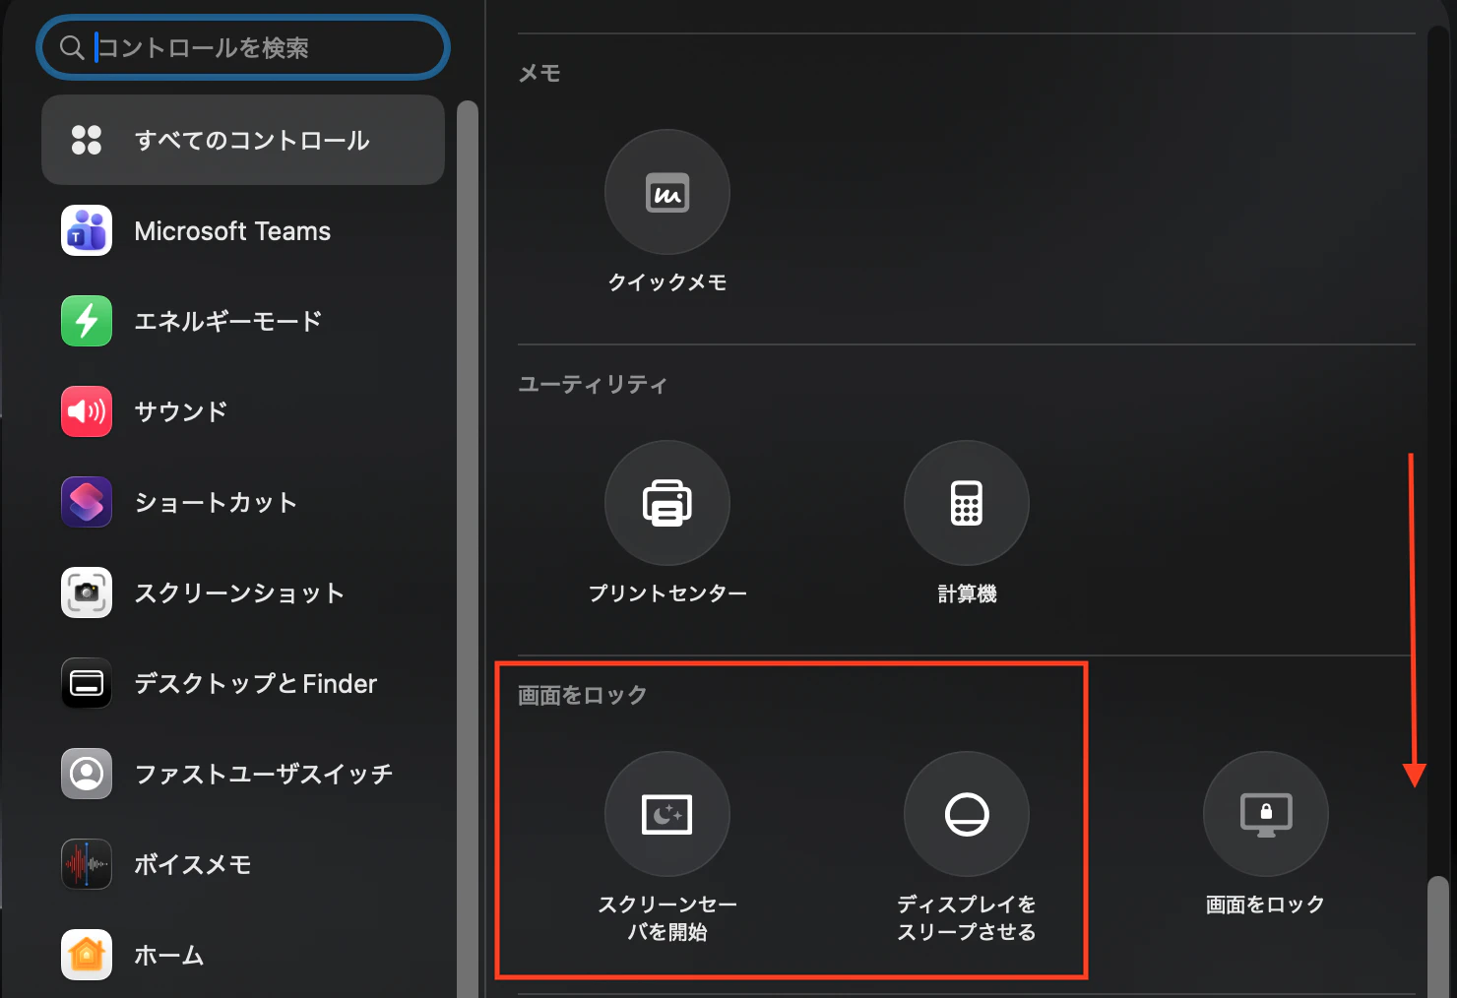Select the 画面をロック monitor-lock control
The height and width of the screenshot is (998, 1457).
pyautogui.click(x=1266, y=814)
